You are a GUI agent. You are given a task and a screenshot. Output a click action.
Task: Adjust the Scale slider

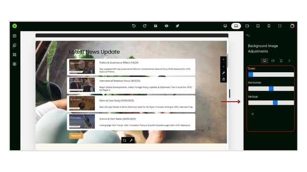point(271,75)
